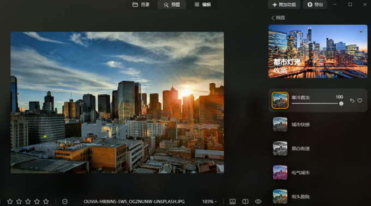Click the 寒冷霜冻 amount slider handle
The width and height of the screenshot is (371, 206).
pos(341,104)
